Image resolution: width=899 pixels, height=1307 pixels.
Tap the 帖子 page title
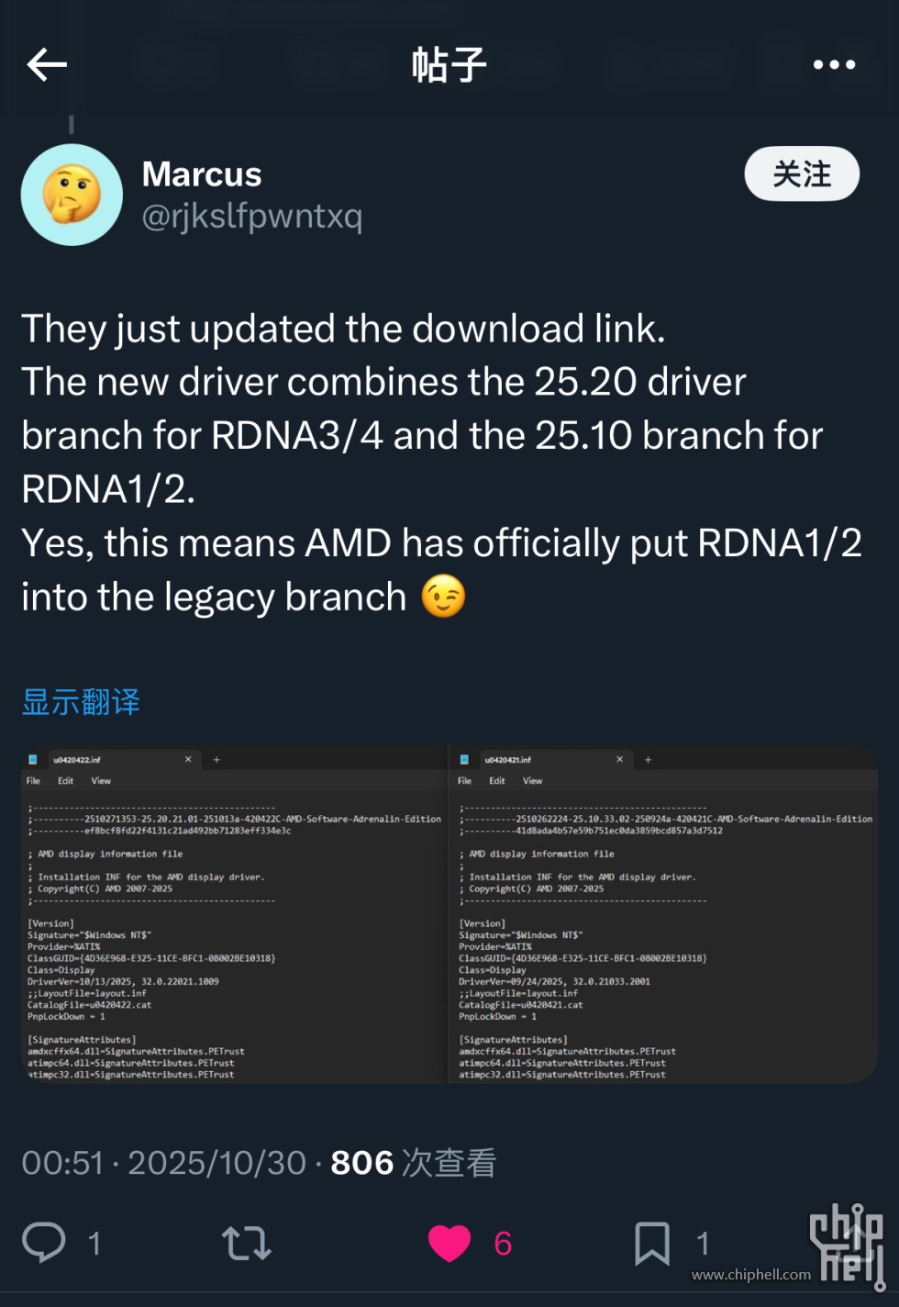coord(449,65)
